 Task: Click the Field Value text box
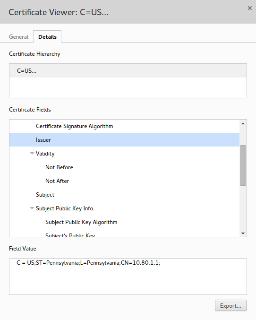tap(128, 277)
